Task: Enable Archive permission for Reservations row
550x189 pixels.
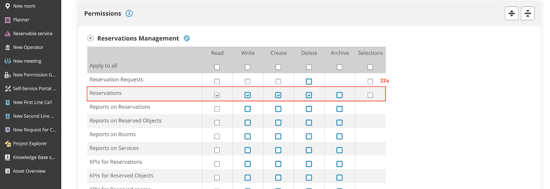Action: 339,95
